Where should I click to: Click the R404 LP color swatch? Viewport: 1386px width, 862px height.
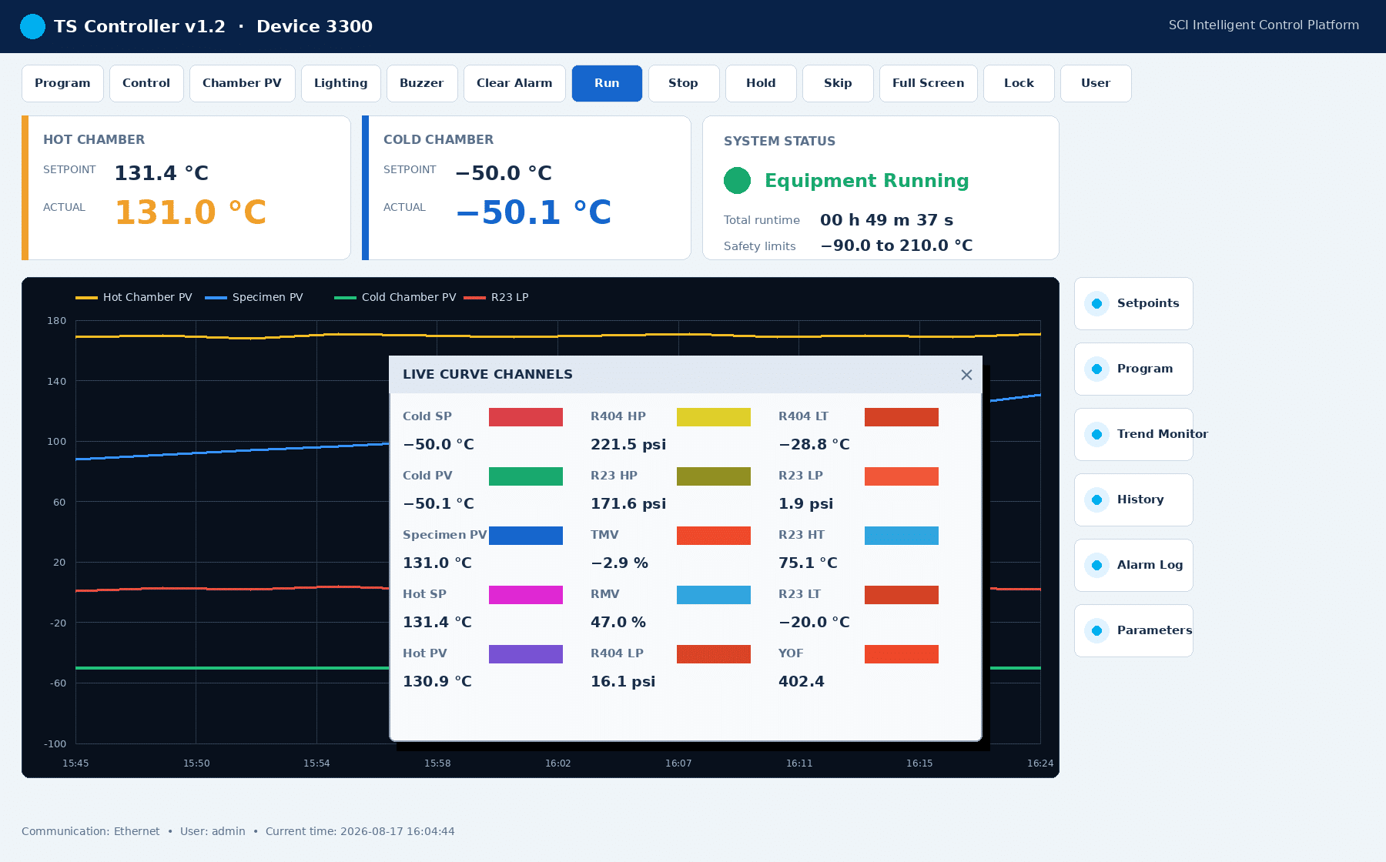714,654
